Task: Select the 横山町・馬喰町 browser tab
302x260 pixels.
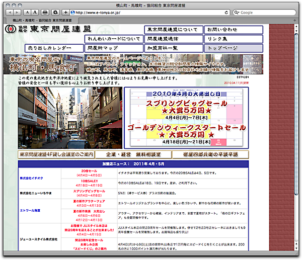Action: click(x=42, y=20)
